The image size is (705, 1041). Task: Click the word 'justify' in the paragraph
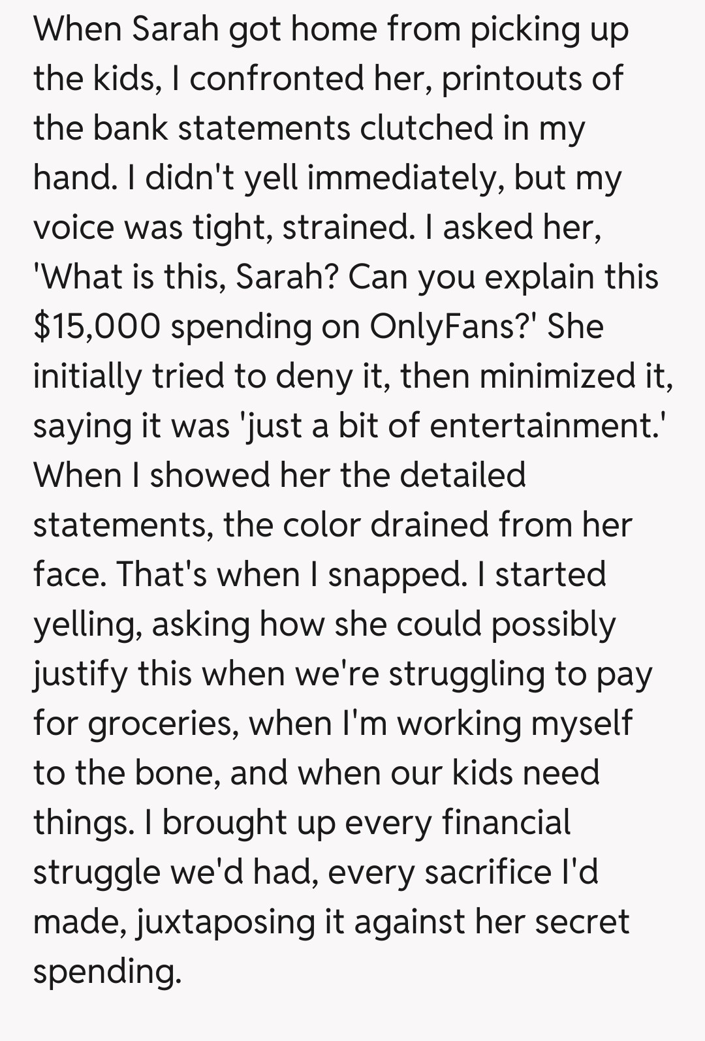coord(80,673)
